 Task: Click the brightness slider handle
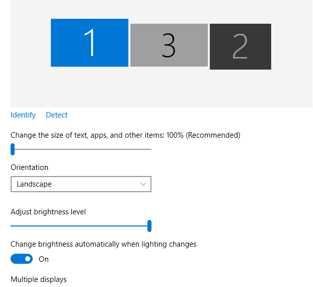point(149,226)
